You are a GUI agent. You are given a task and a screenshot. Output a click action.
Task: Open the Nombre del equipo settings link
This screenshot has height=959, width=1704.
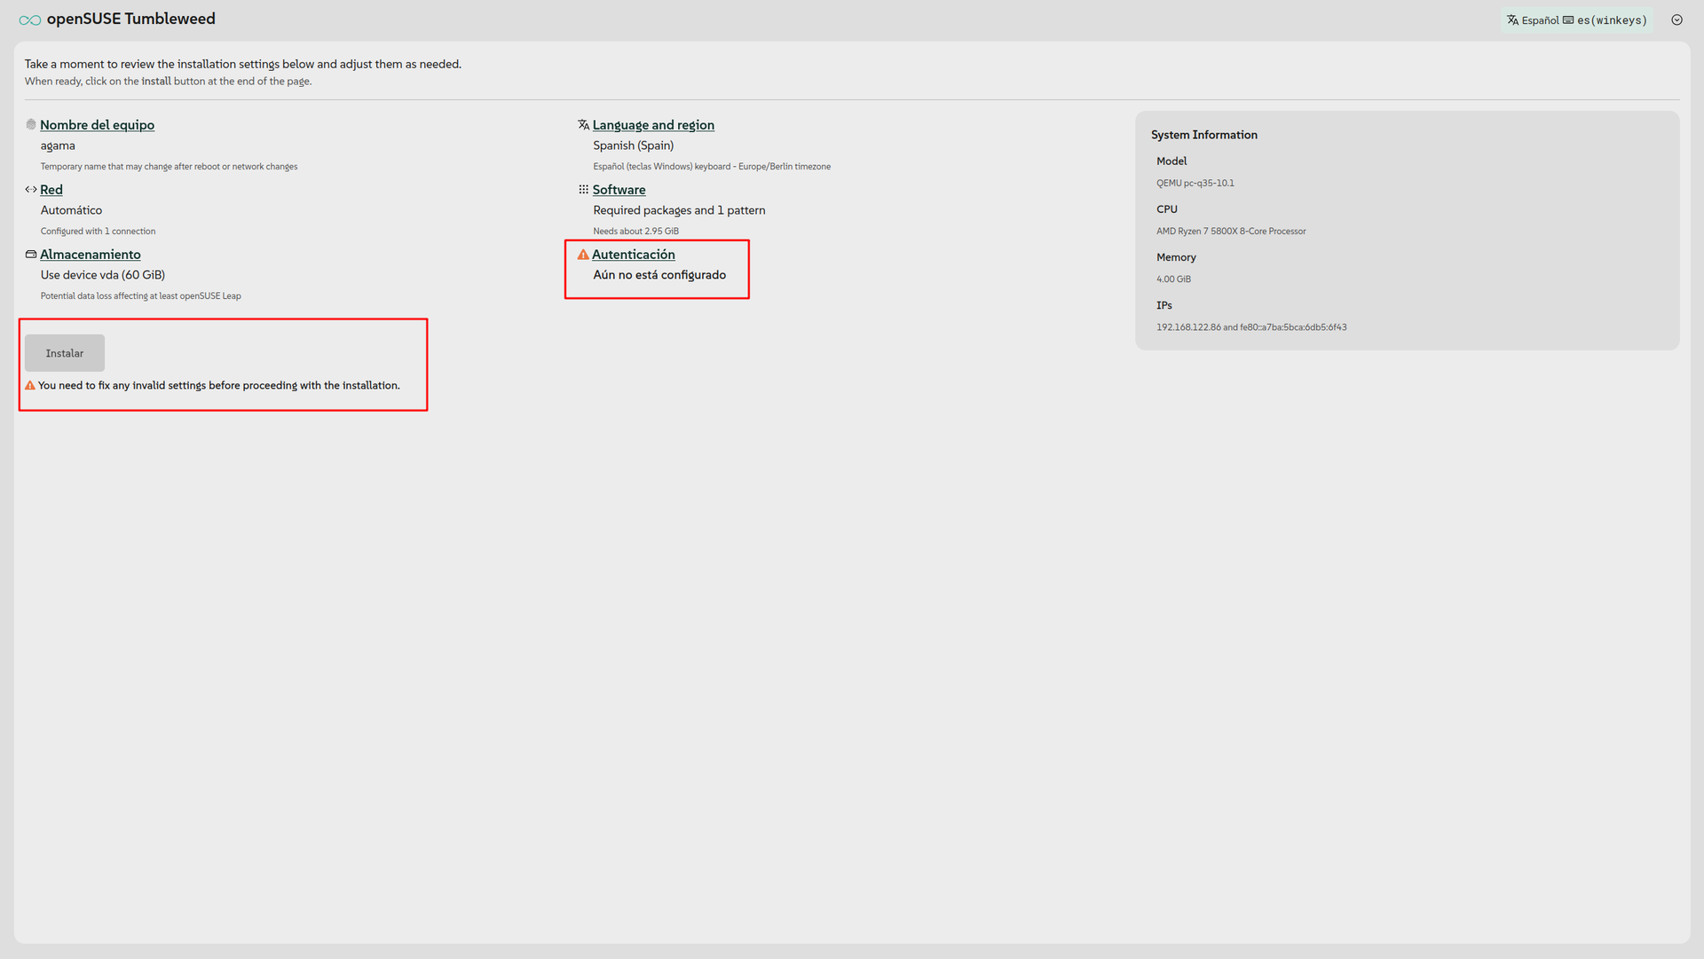coord(97,125)
